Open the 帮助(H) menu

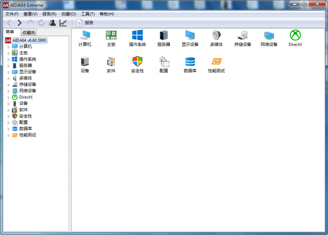pyautogui.click(x=107, y=14)
